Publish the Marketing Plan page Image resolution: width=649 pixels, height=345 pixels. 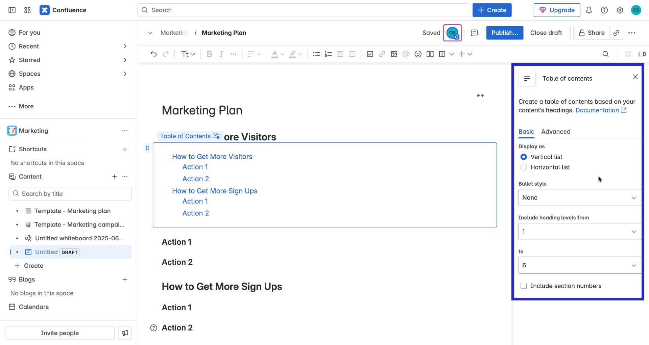(504, 33)
